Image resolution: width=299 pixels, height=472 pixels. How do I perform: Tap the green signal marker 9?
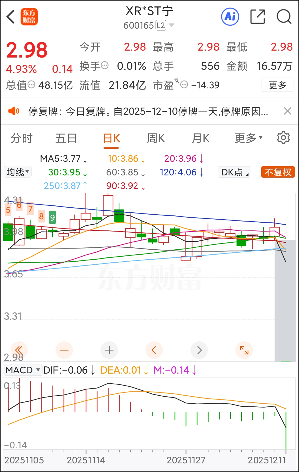(x=52, y=217)
